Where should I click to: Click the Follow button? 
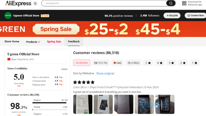point(172,15)
